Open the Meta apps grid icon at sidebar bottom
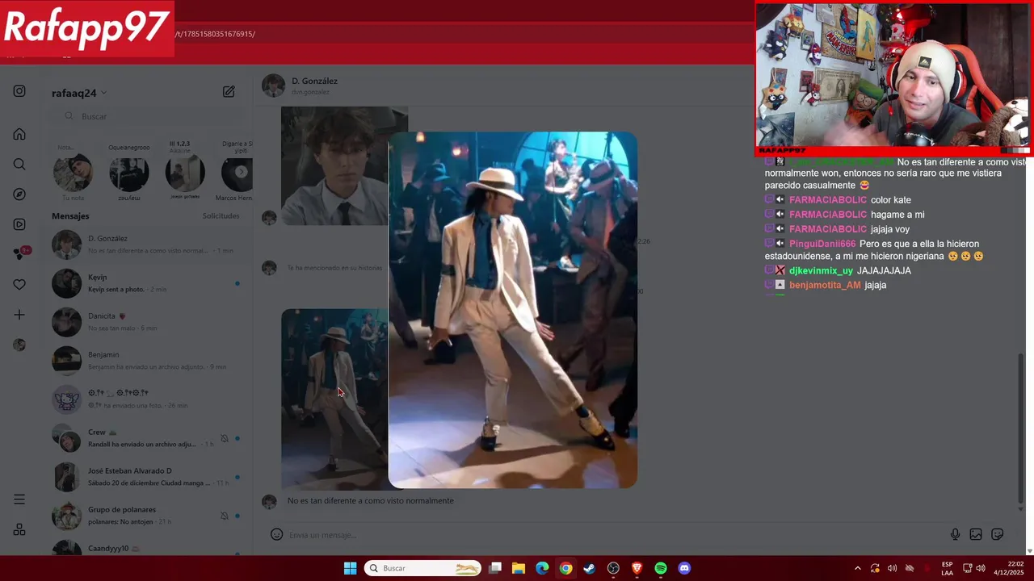Image resolution: width=1034 pixels, height=581 pixels. pyautogui.click(x=19, y=529)
